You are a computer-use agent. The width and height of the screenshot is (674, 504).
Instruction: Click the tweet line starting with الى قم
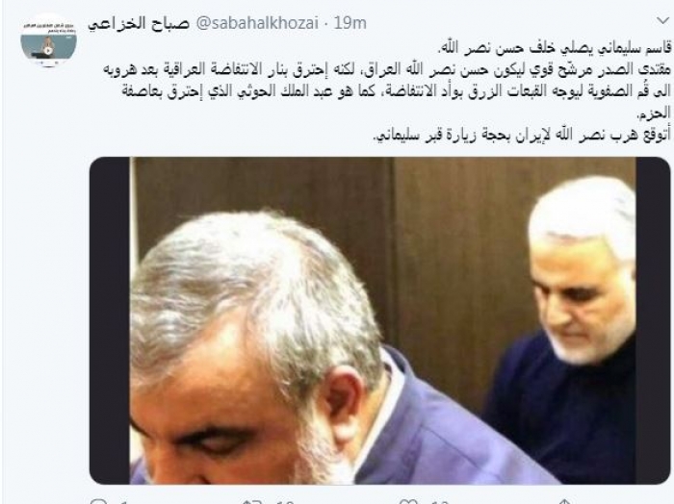pyautogui.click(x=396, y=91)
